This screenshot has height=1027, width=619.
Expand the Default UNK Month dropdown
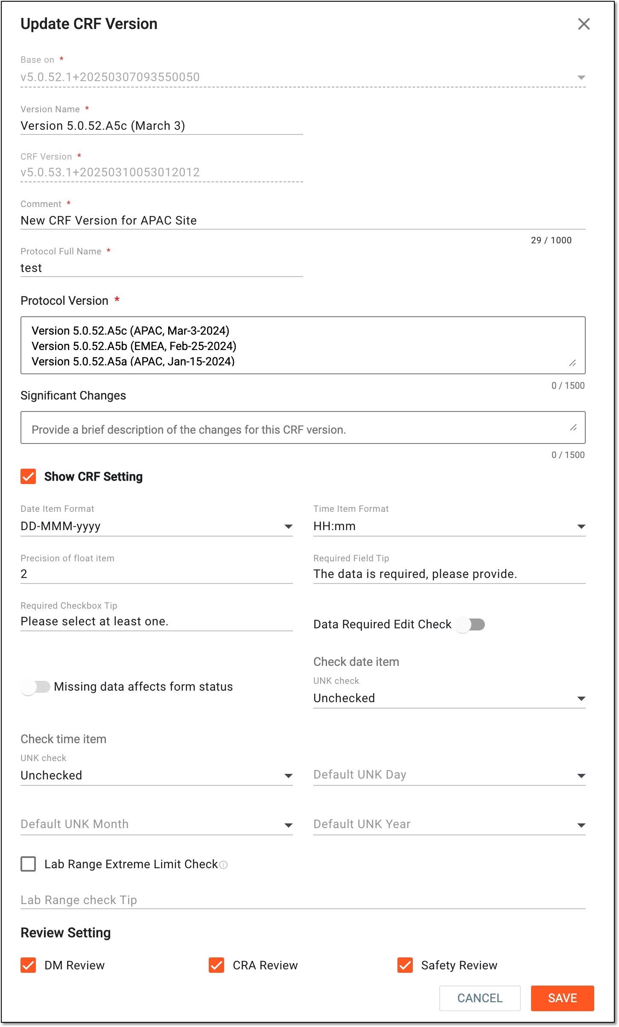(156, 824)
